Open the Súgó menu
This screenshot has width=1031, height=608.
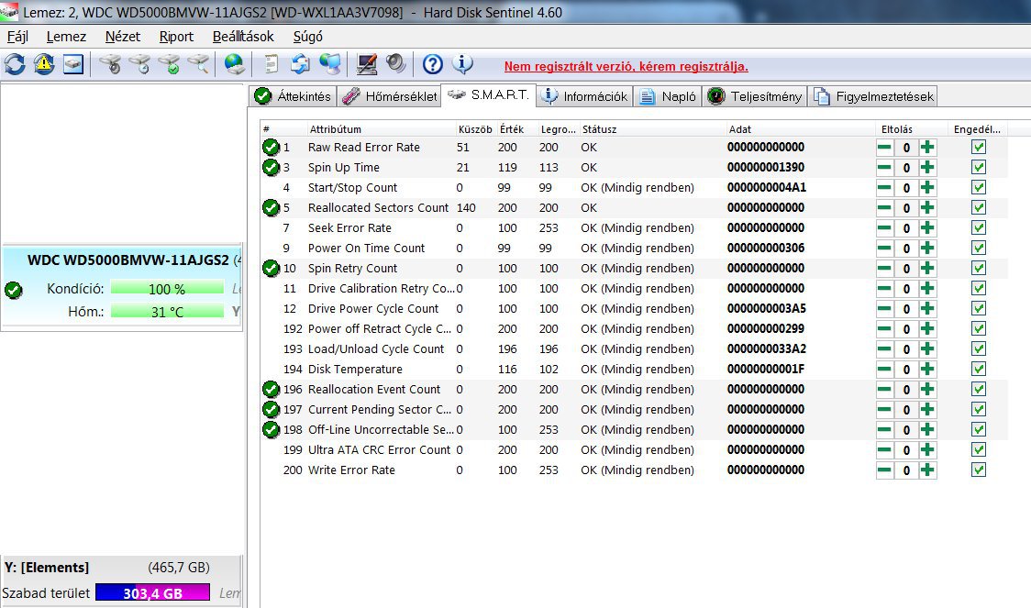[307, 37]
